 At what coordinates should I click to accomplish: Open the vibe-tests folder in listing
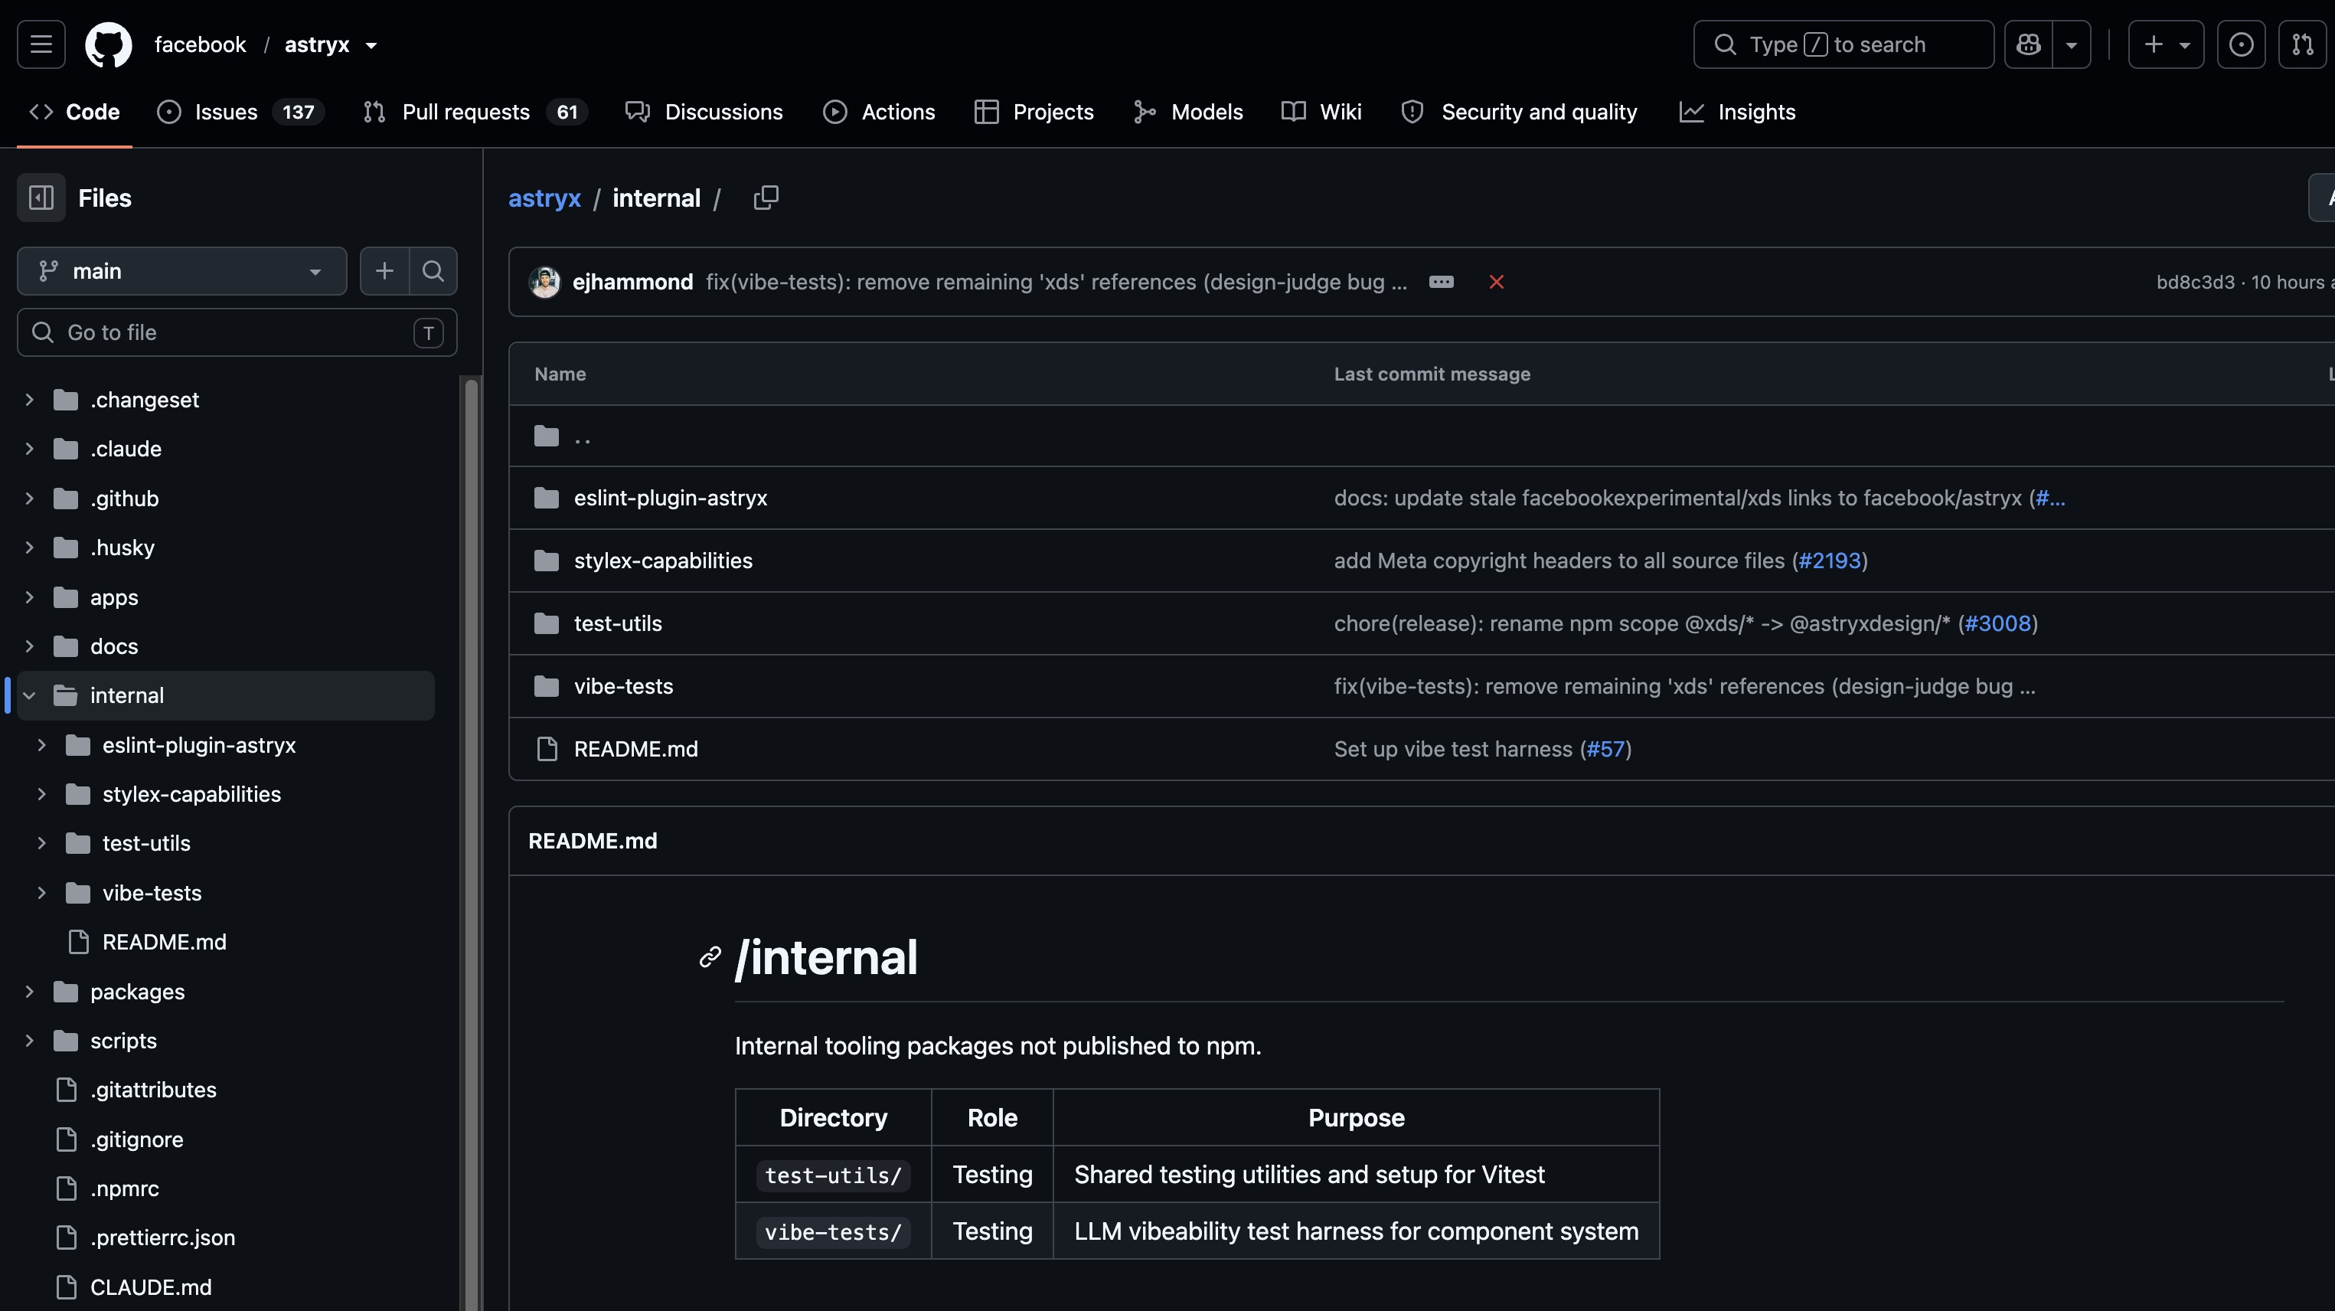pos(624,686)
